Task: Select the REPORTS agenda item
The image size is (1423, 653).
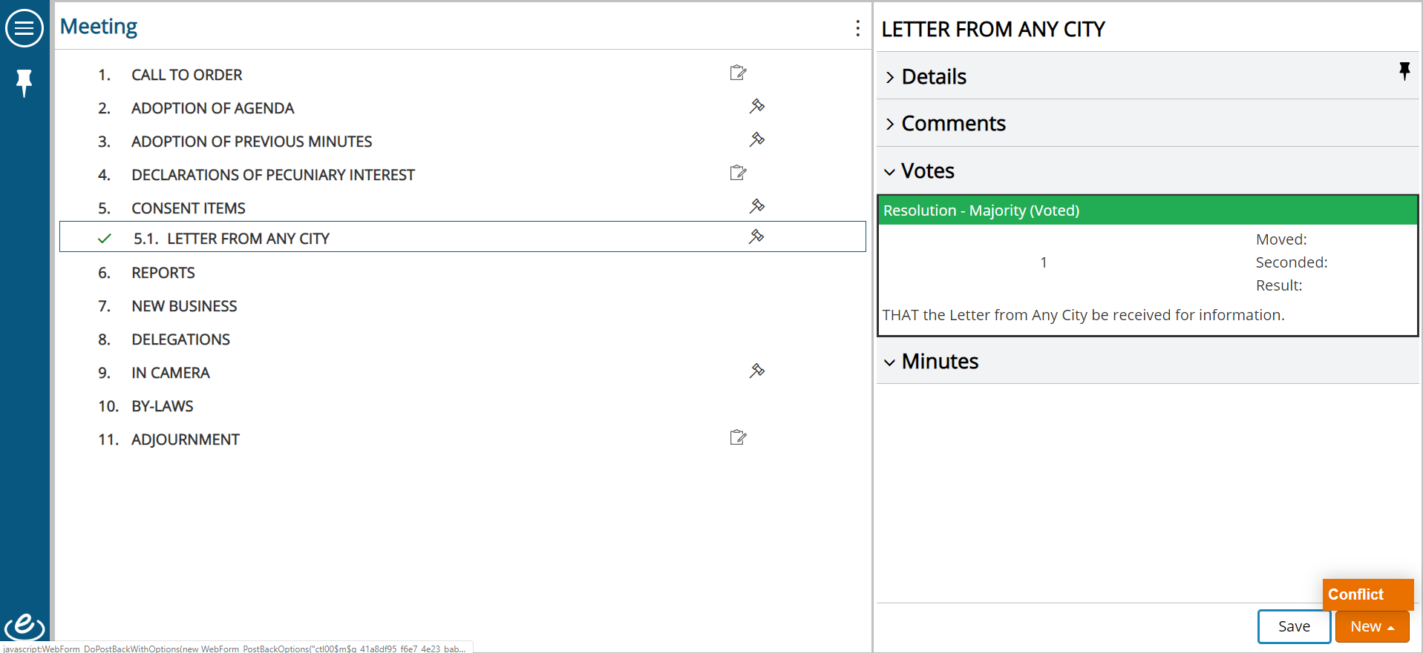Action: tap(163, 273)
